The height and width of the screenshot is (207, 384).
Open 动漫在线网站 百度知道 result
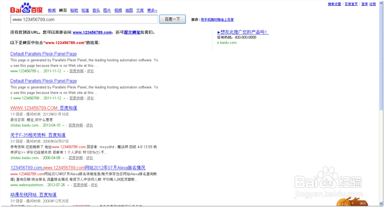(33, 195)
